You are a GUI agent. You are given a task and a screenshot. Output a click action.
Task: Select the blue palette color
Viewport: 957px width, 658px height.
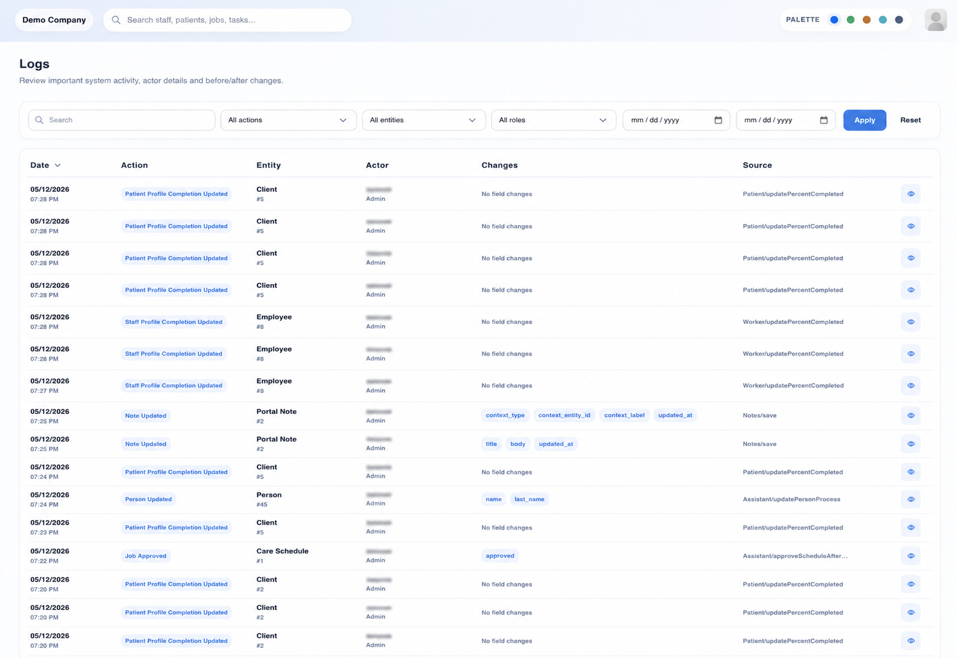tap(834, 20)
